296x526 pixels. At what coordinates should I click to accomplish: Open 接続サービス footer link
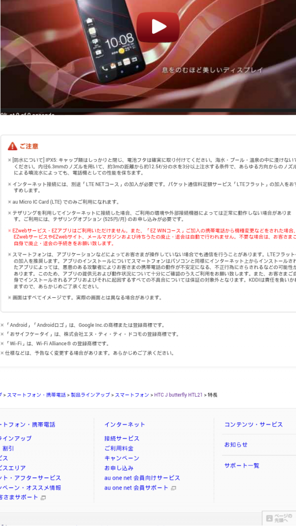(122, 439)
